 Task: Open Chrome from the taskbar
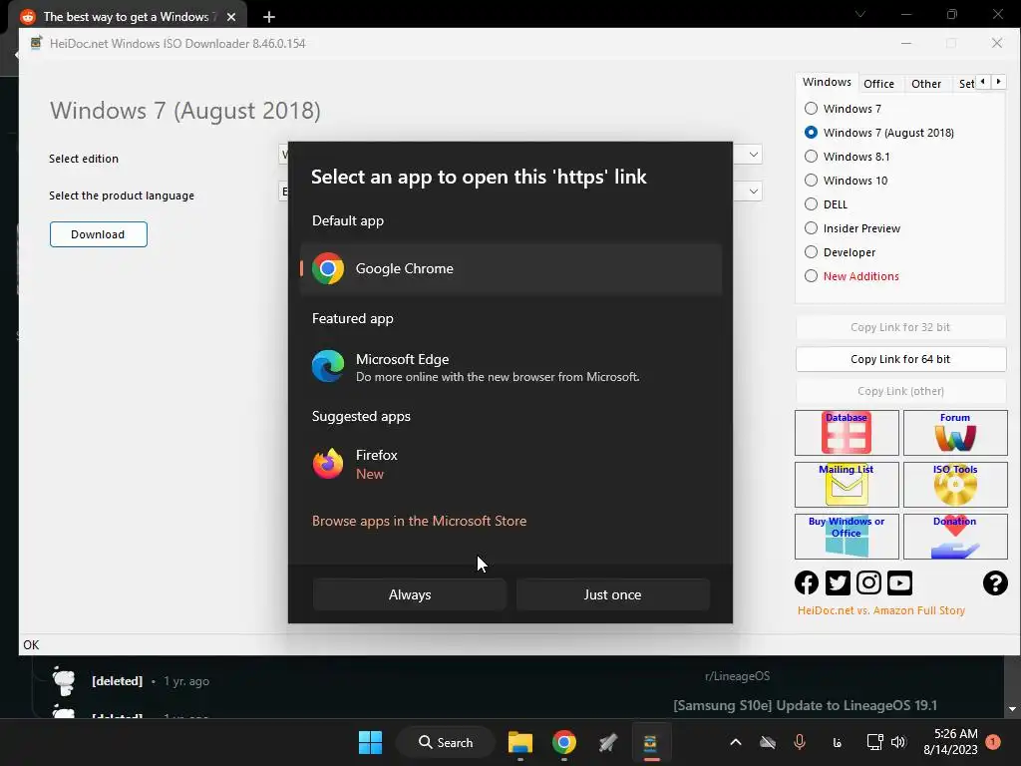pos(564,742)
